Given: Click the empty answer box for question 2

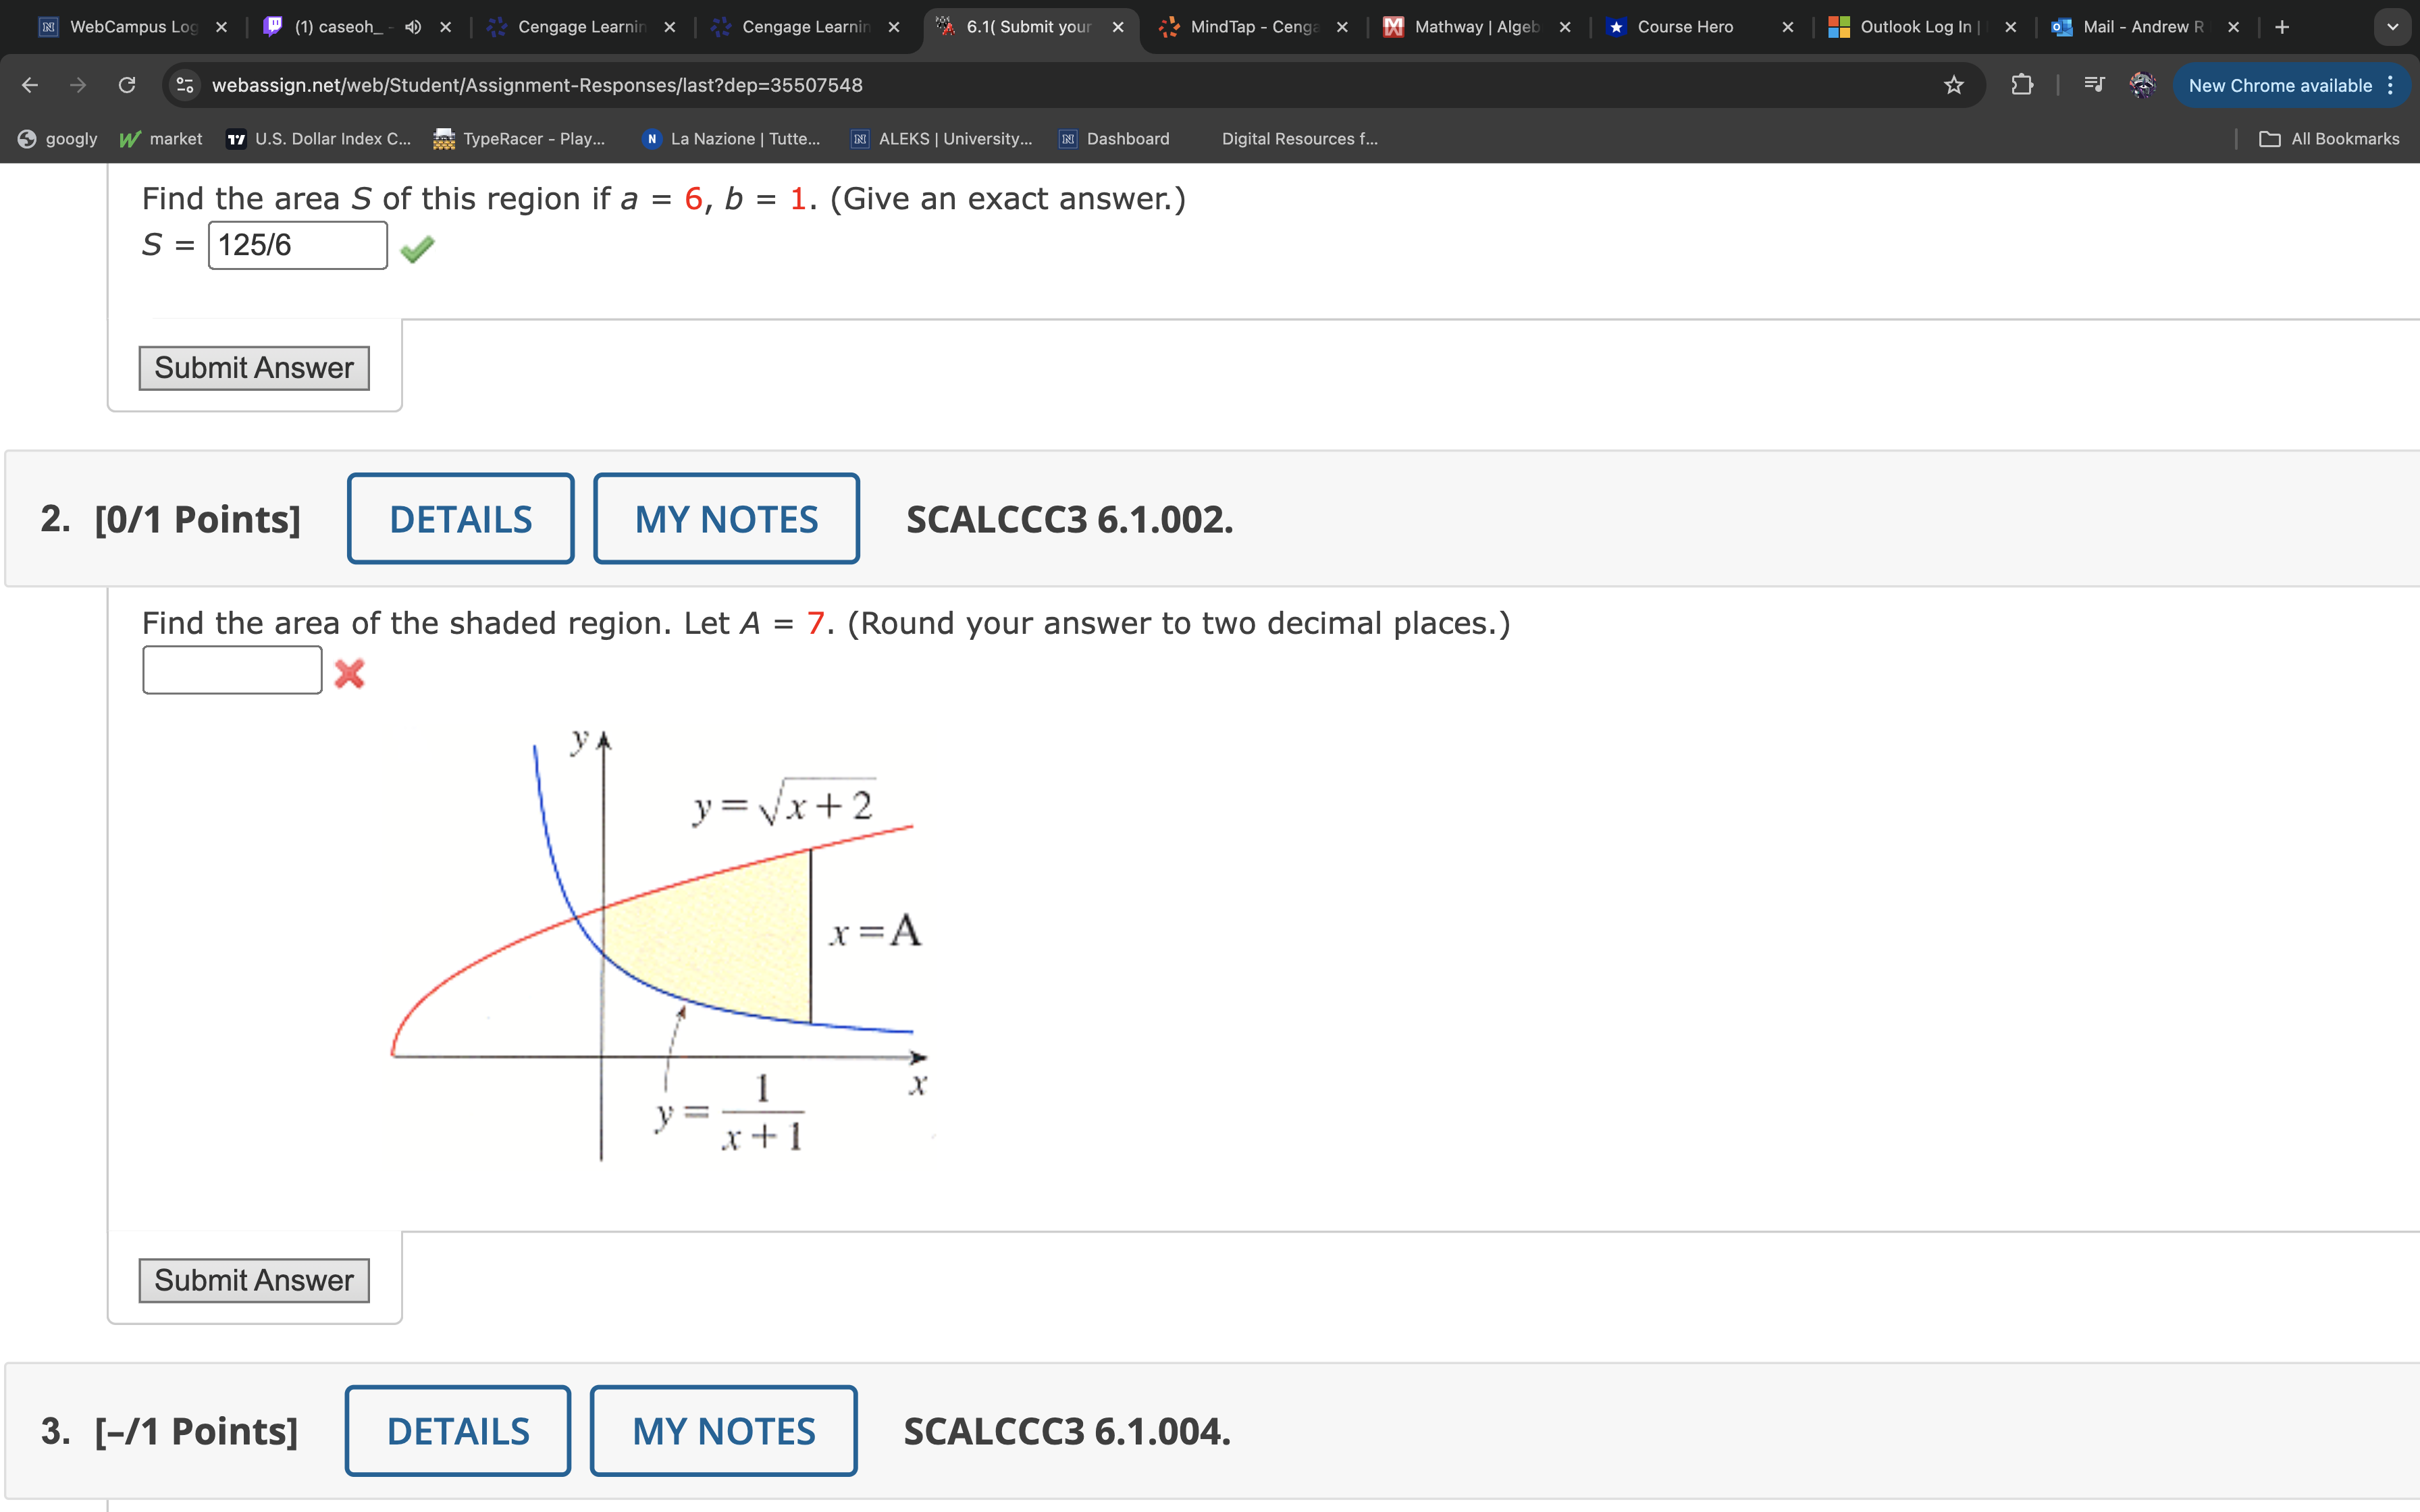Looking at the screenshot, I should [232, 670].
